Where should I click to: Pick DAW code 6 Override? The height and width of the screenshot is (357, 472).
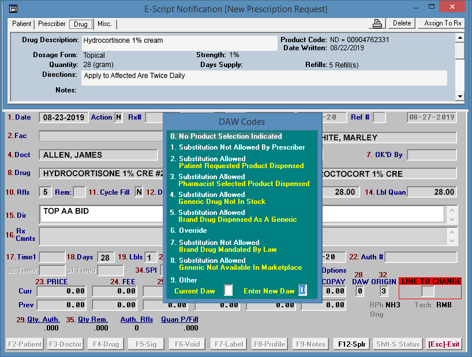click(x=192, y=230)
